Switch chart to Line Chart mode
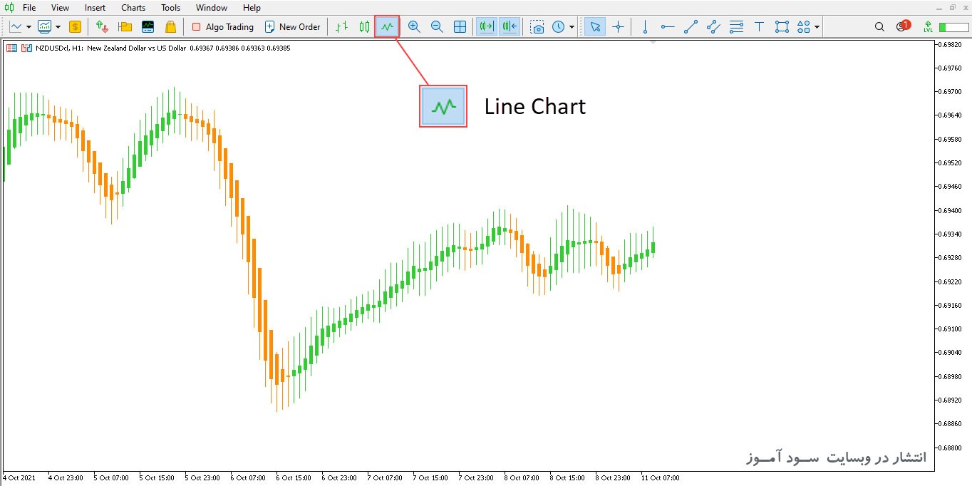The width and height of the screenshot is (972, 486). coord(387,27)
